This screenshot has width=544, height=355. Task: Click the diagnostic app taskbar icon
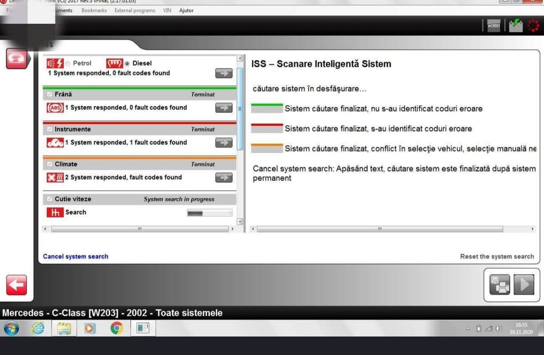tap(143, 328)
